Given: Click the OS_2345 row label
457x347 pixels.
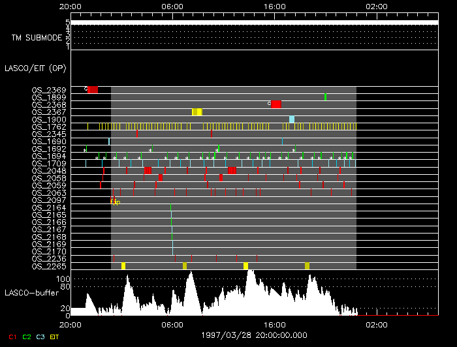Looking at the screenshot, I should (x=49, y=134).
